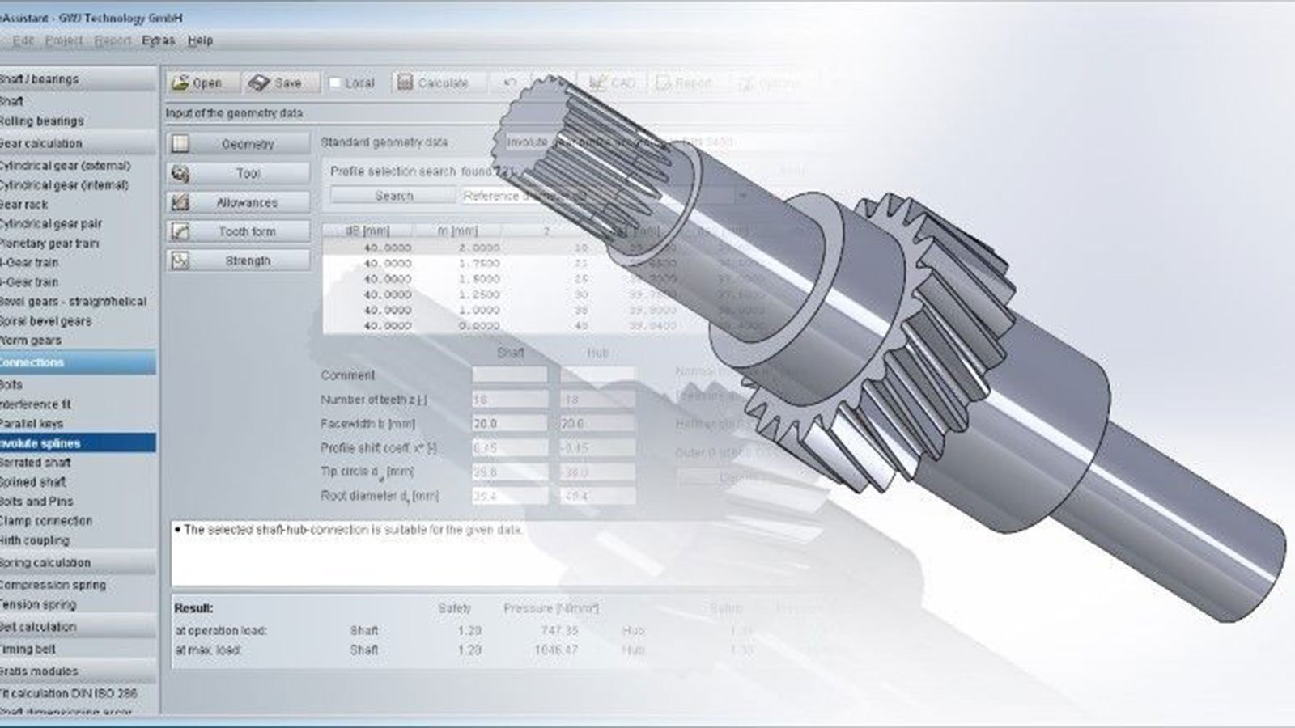
Task: Collapse the Connections group header
Action: (x=78, y=362)
